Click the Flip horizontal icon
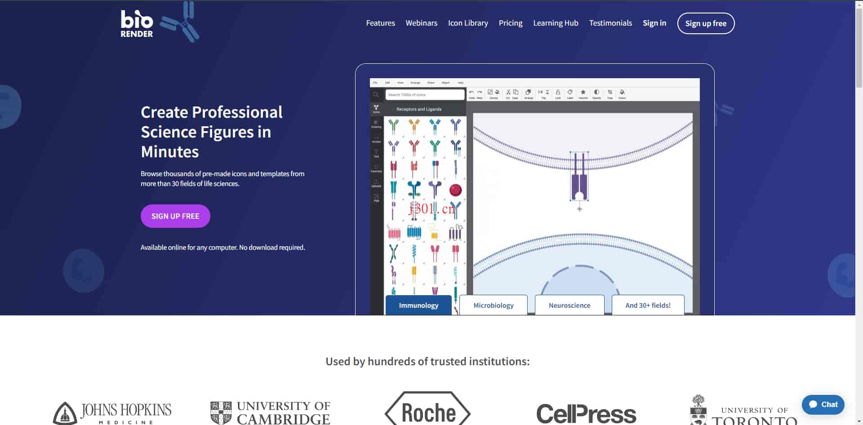Image resolution: width=863 pixels, height=425 pixels. tap(540, 92)
